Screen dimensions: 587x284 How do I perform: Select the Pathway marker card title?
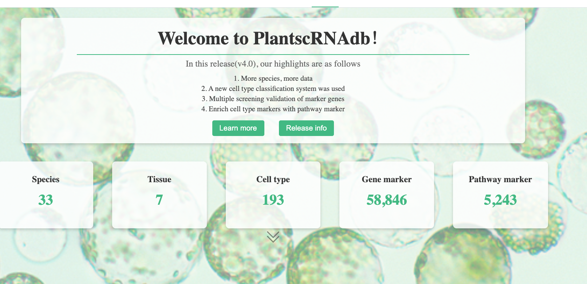tap(500, 179)
